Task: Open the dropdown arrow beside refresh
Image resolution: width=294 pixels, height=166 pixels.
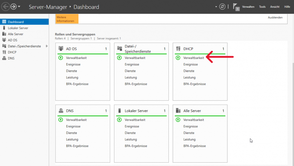Action: click(x=216, y=7)
